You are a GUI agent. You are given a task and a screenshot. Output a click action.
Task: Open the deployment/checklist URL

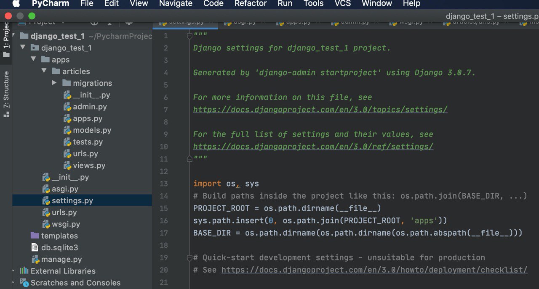pos(374,270)
